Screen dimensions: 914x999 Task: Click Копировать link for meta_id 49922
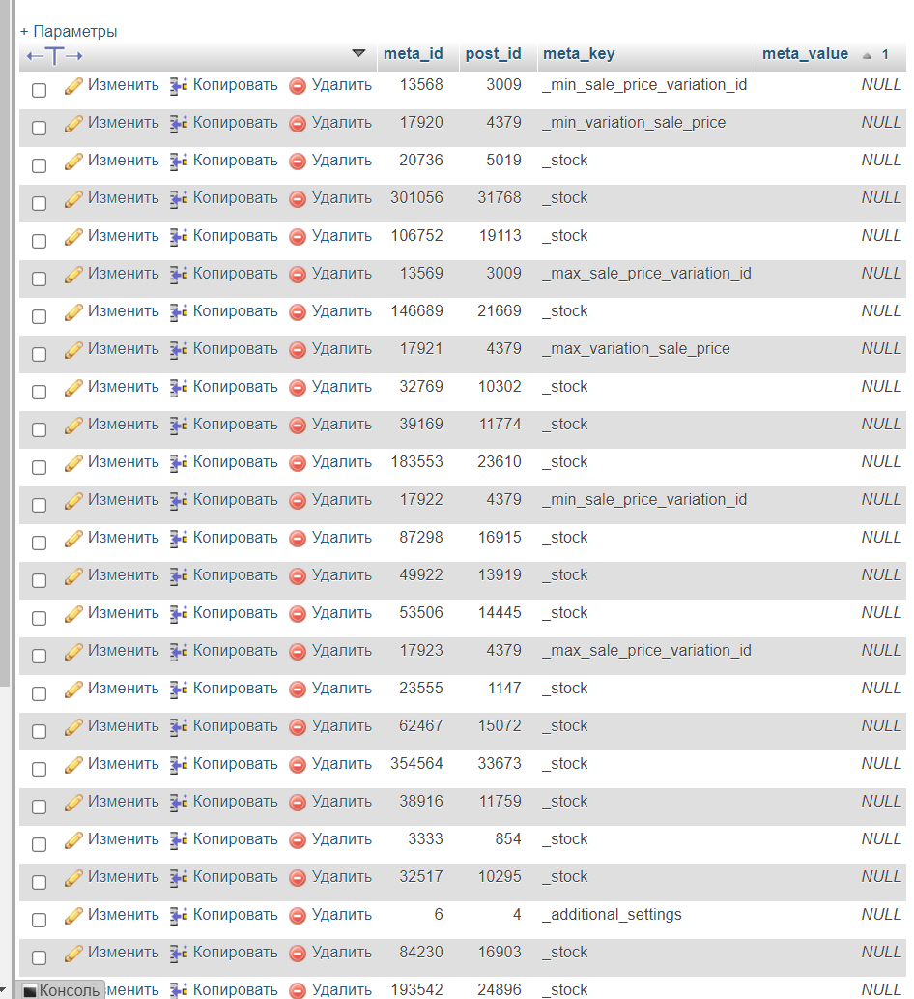pos(236,575)
